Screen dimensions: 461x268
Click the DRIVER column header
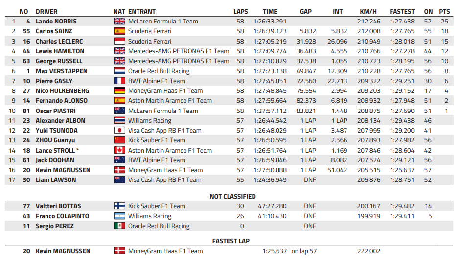(46, 12)
